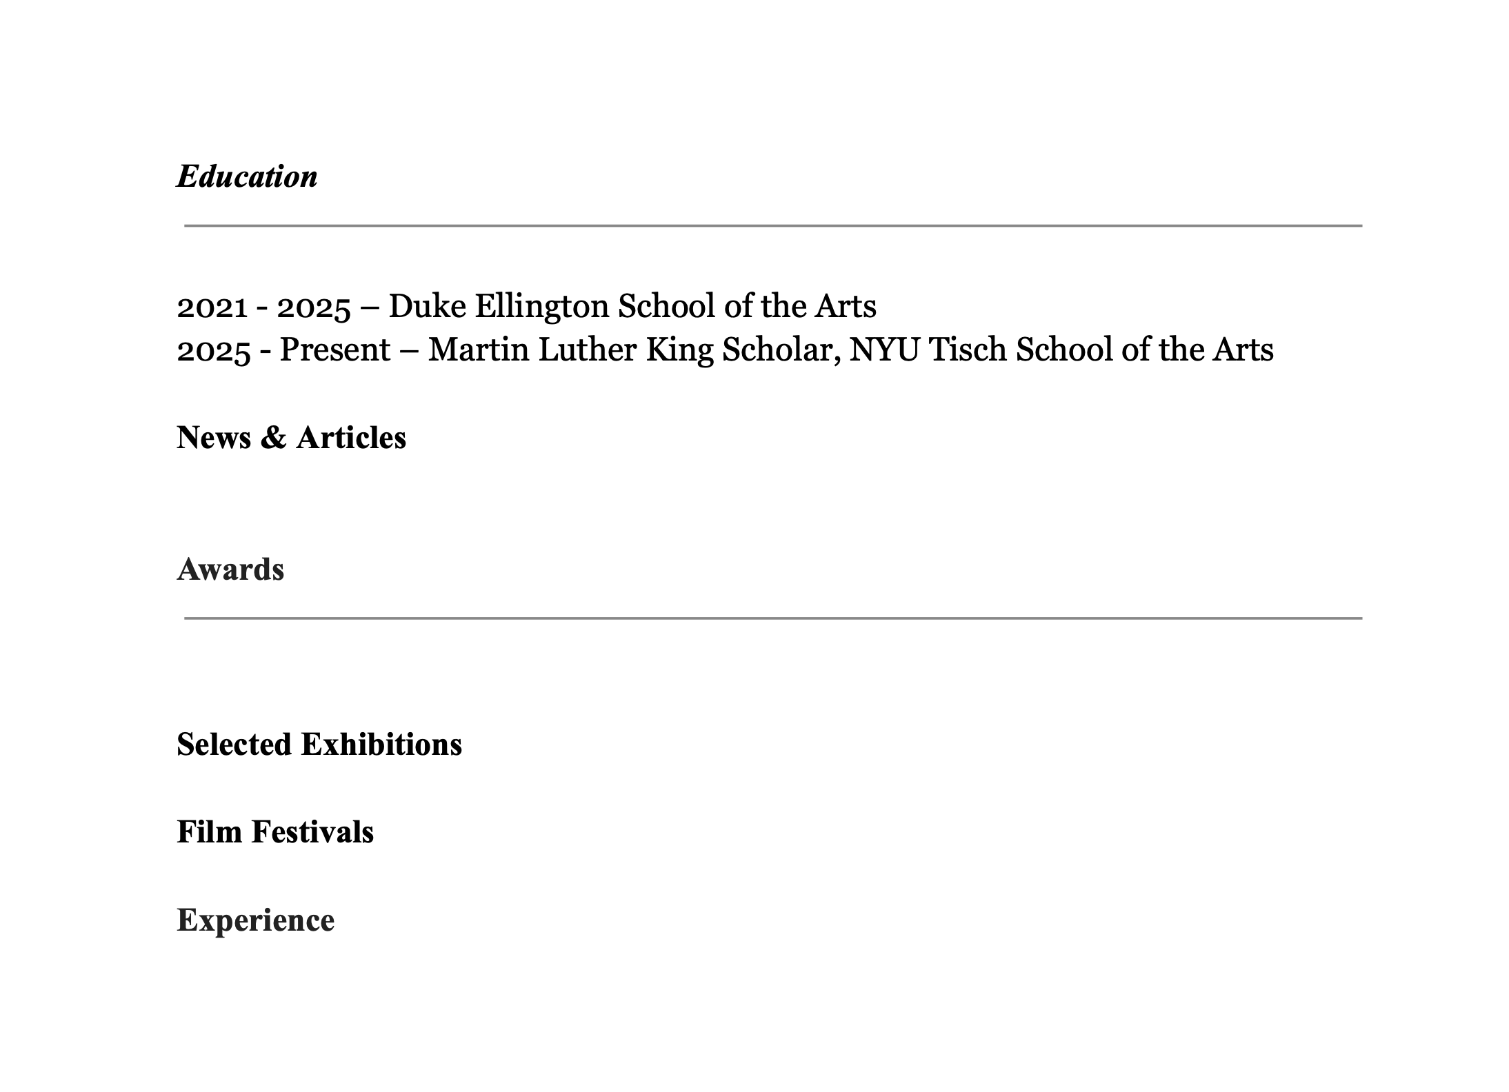
Task: Click the "Martin Luther King Scholar" text
Action: coord(634,350)
